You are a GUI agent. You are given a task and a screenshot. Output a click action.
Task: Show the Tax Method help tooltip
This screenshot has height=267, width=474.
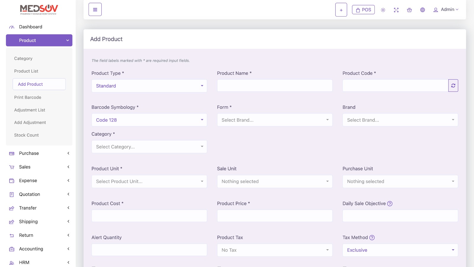(x=372, y=237)
